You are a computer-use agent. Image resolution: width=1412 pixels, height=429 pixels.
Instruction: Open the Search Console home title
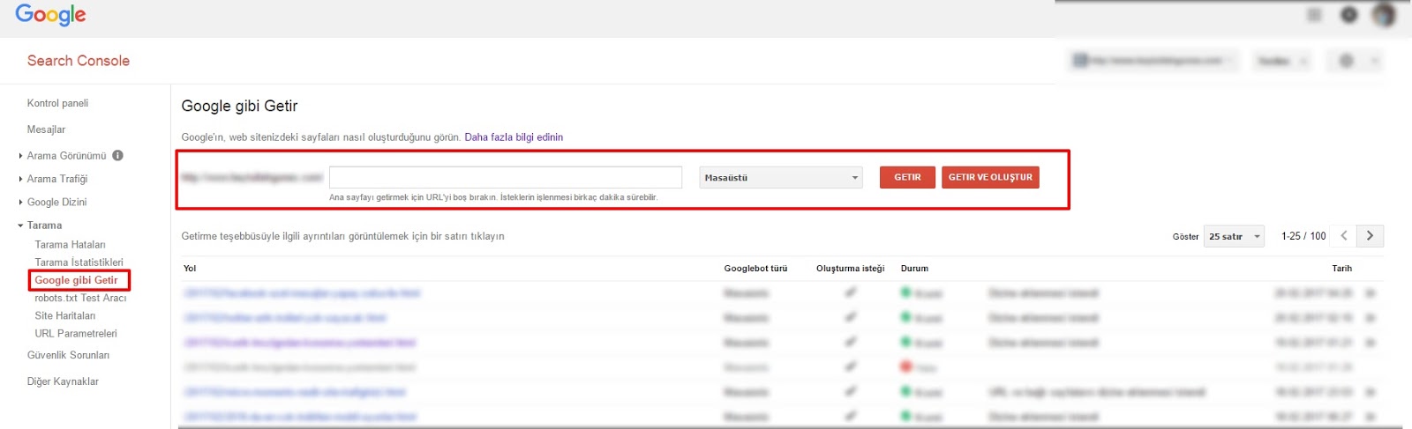79,61
